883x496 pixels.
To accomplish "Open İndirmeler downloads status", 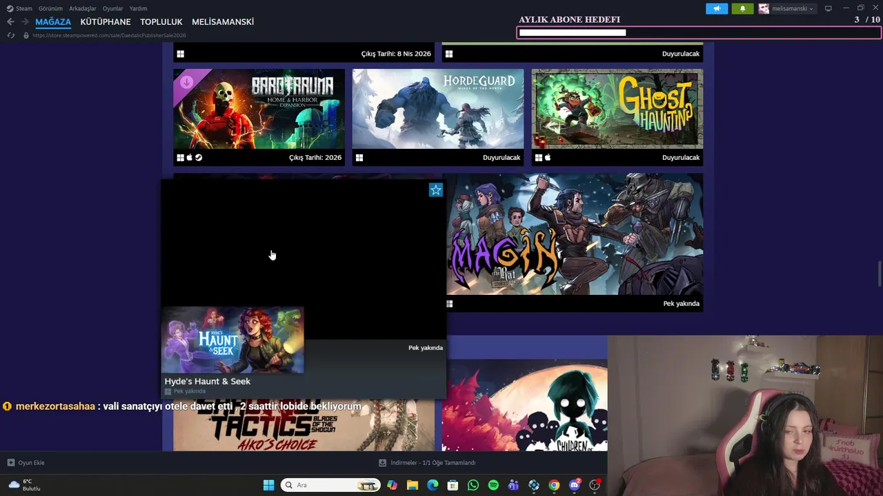I will click(428, 463).
